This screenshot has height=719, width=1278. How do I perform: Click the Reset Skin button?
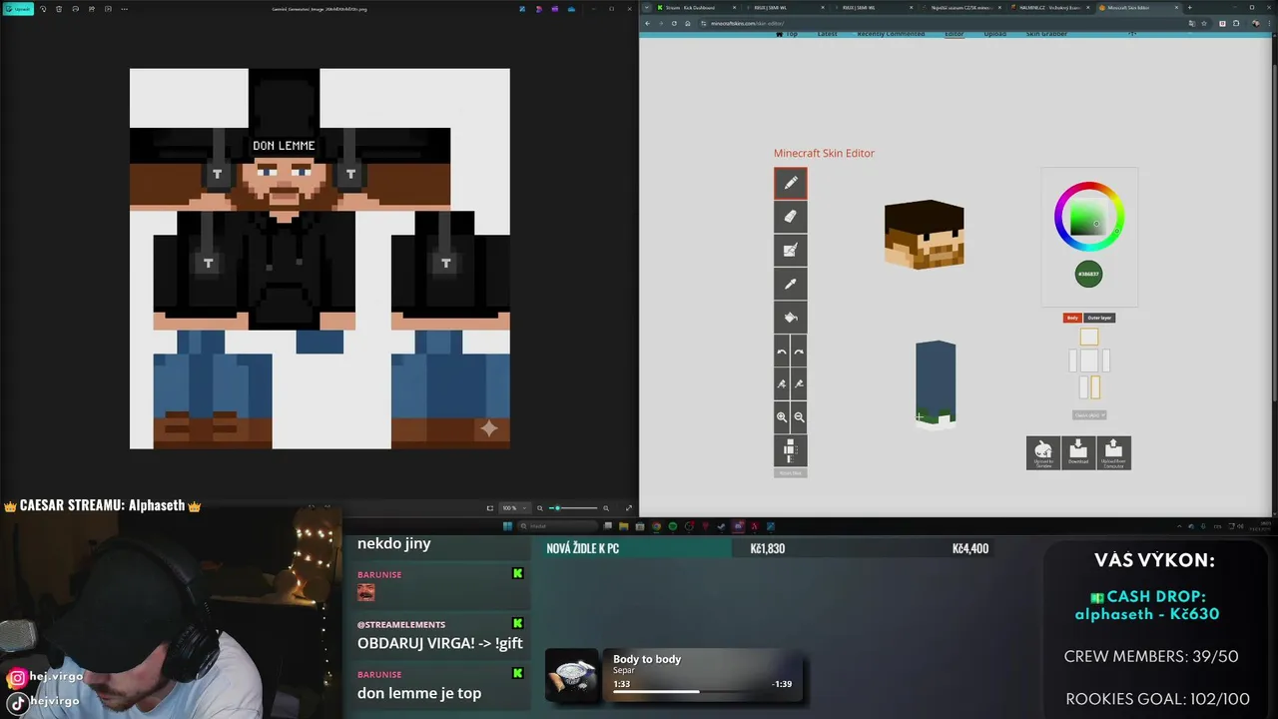point(790,473)
